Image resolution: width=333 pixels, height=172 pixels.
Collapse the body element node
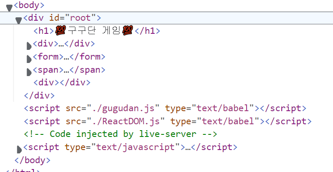click(9, 8)
